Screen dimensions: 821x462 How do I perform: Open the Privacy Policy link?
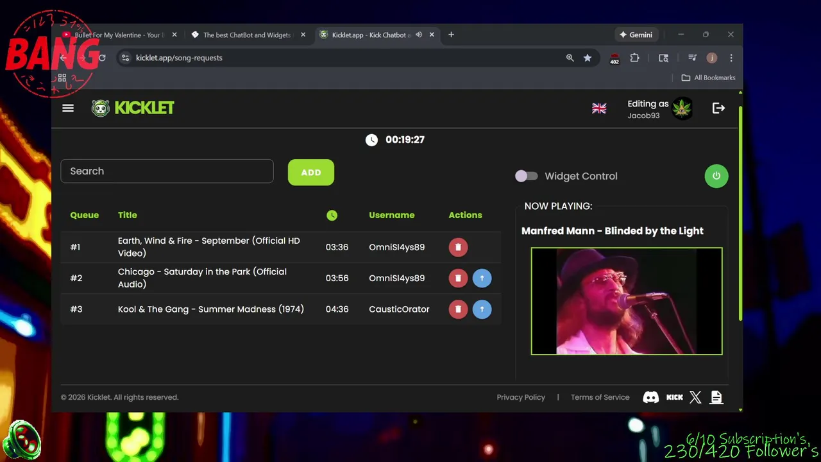click(521, 397)
